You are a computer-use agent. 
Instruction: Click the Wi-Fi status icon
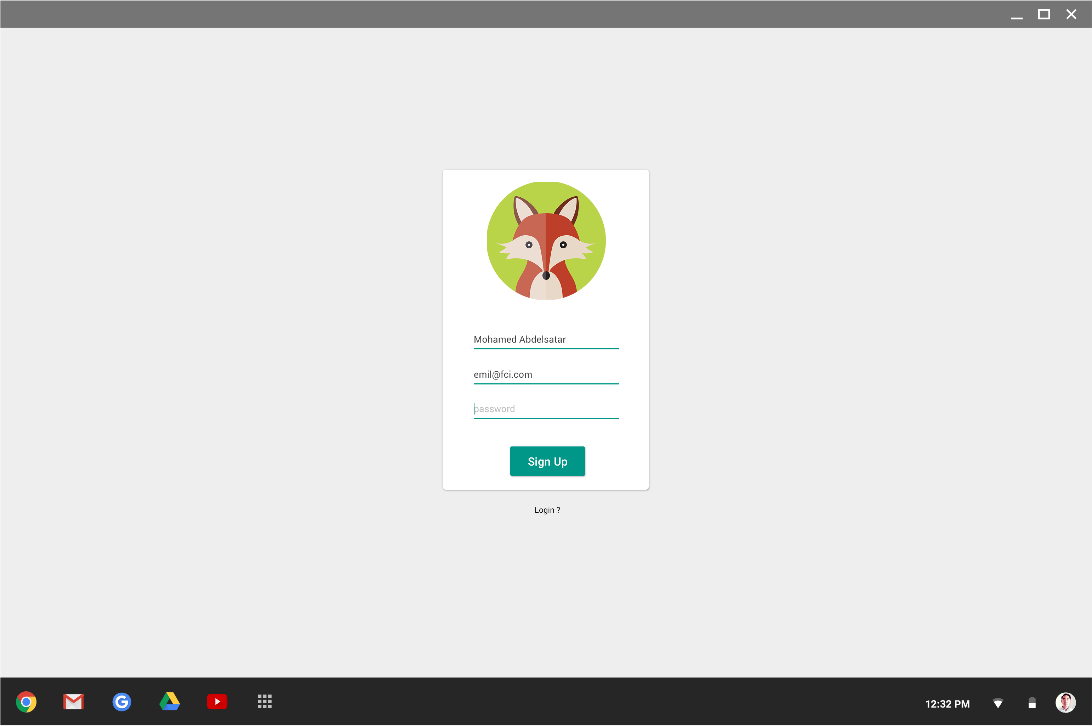998,703
